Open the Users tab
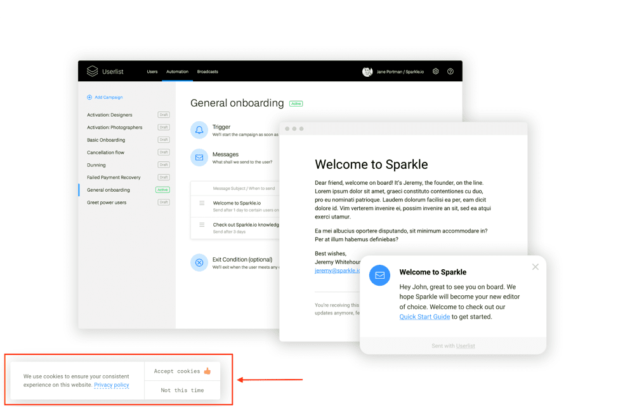Image resolution: width=618 pixels, height=407 pixels. [x=152, y=72]
